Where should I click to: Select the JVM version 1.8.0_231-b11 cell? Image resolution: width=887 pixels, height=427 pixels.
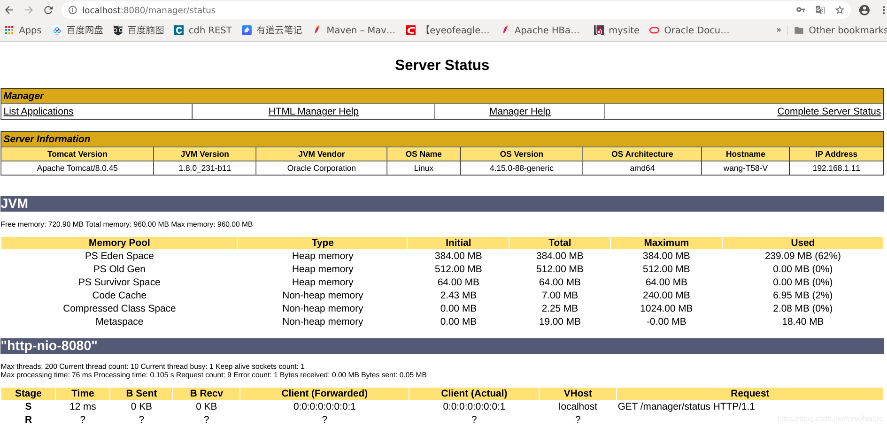click(205, 168)
